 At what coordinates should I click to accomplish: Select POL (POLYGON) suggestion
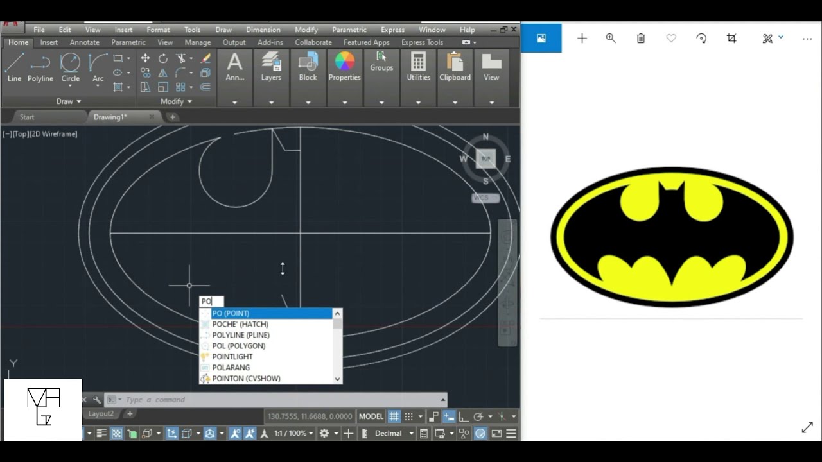point(267,346)
